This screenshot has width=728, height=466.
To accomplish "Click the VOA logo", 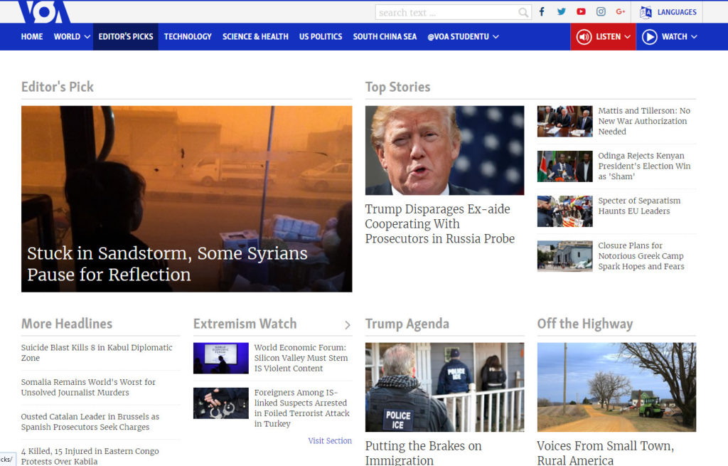I will 44,11.
